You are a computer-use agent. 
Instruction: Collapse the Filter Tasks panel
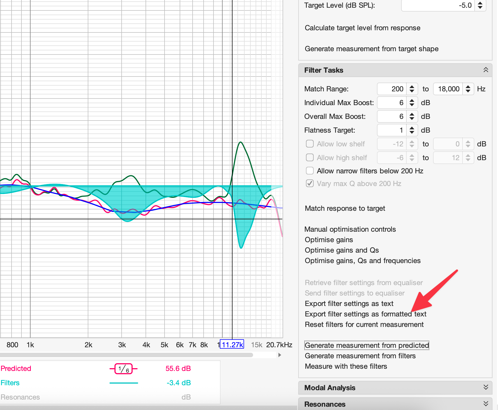tap(486, 70)
